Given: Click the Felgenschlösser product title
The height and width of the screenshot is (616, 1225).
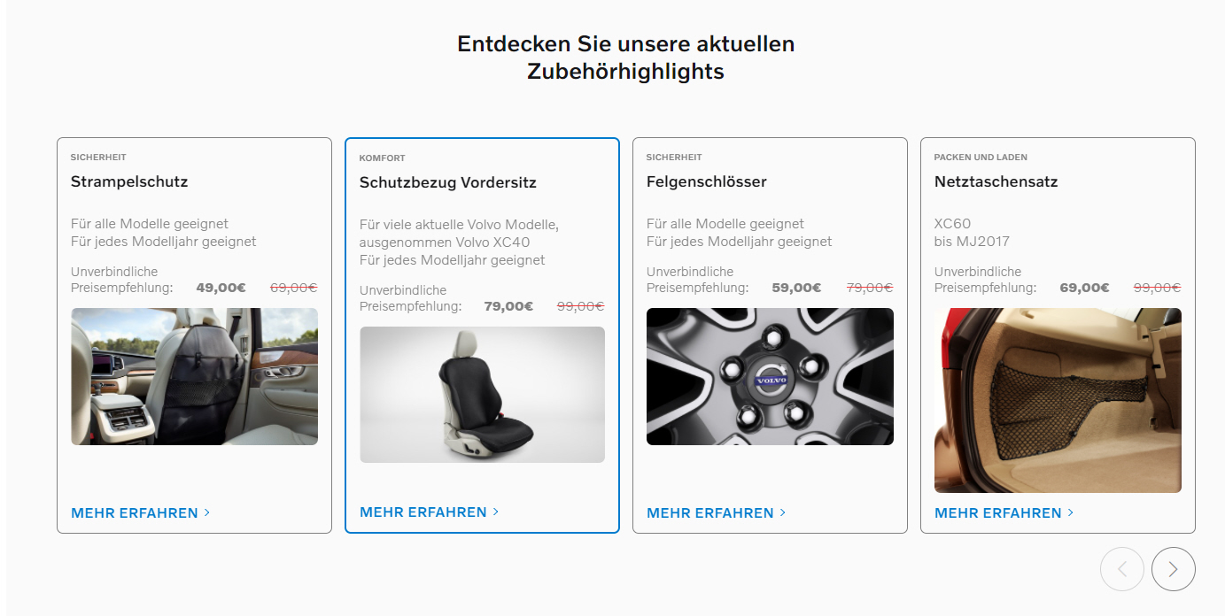Looking at the screenshot, I should 707,181.
